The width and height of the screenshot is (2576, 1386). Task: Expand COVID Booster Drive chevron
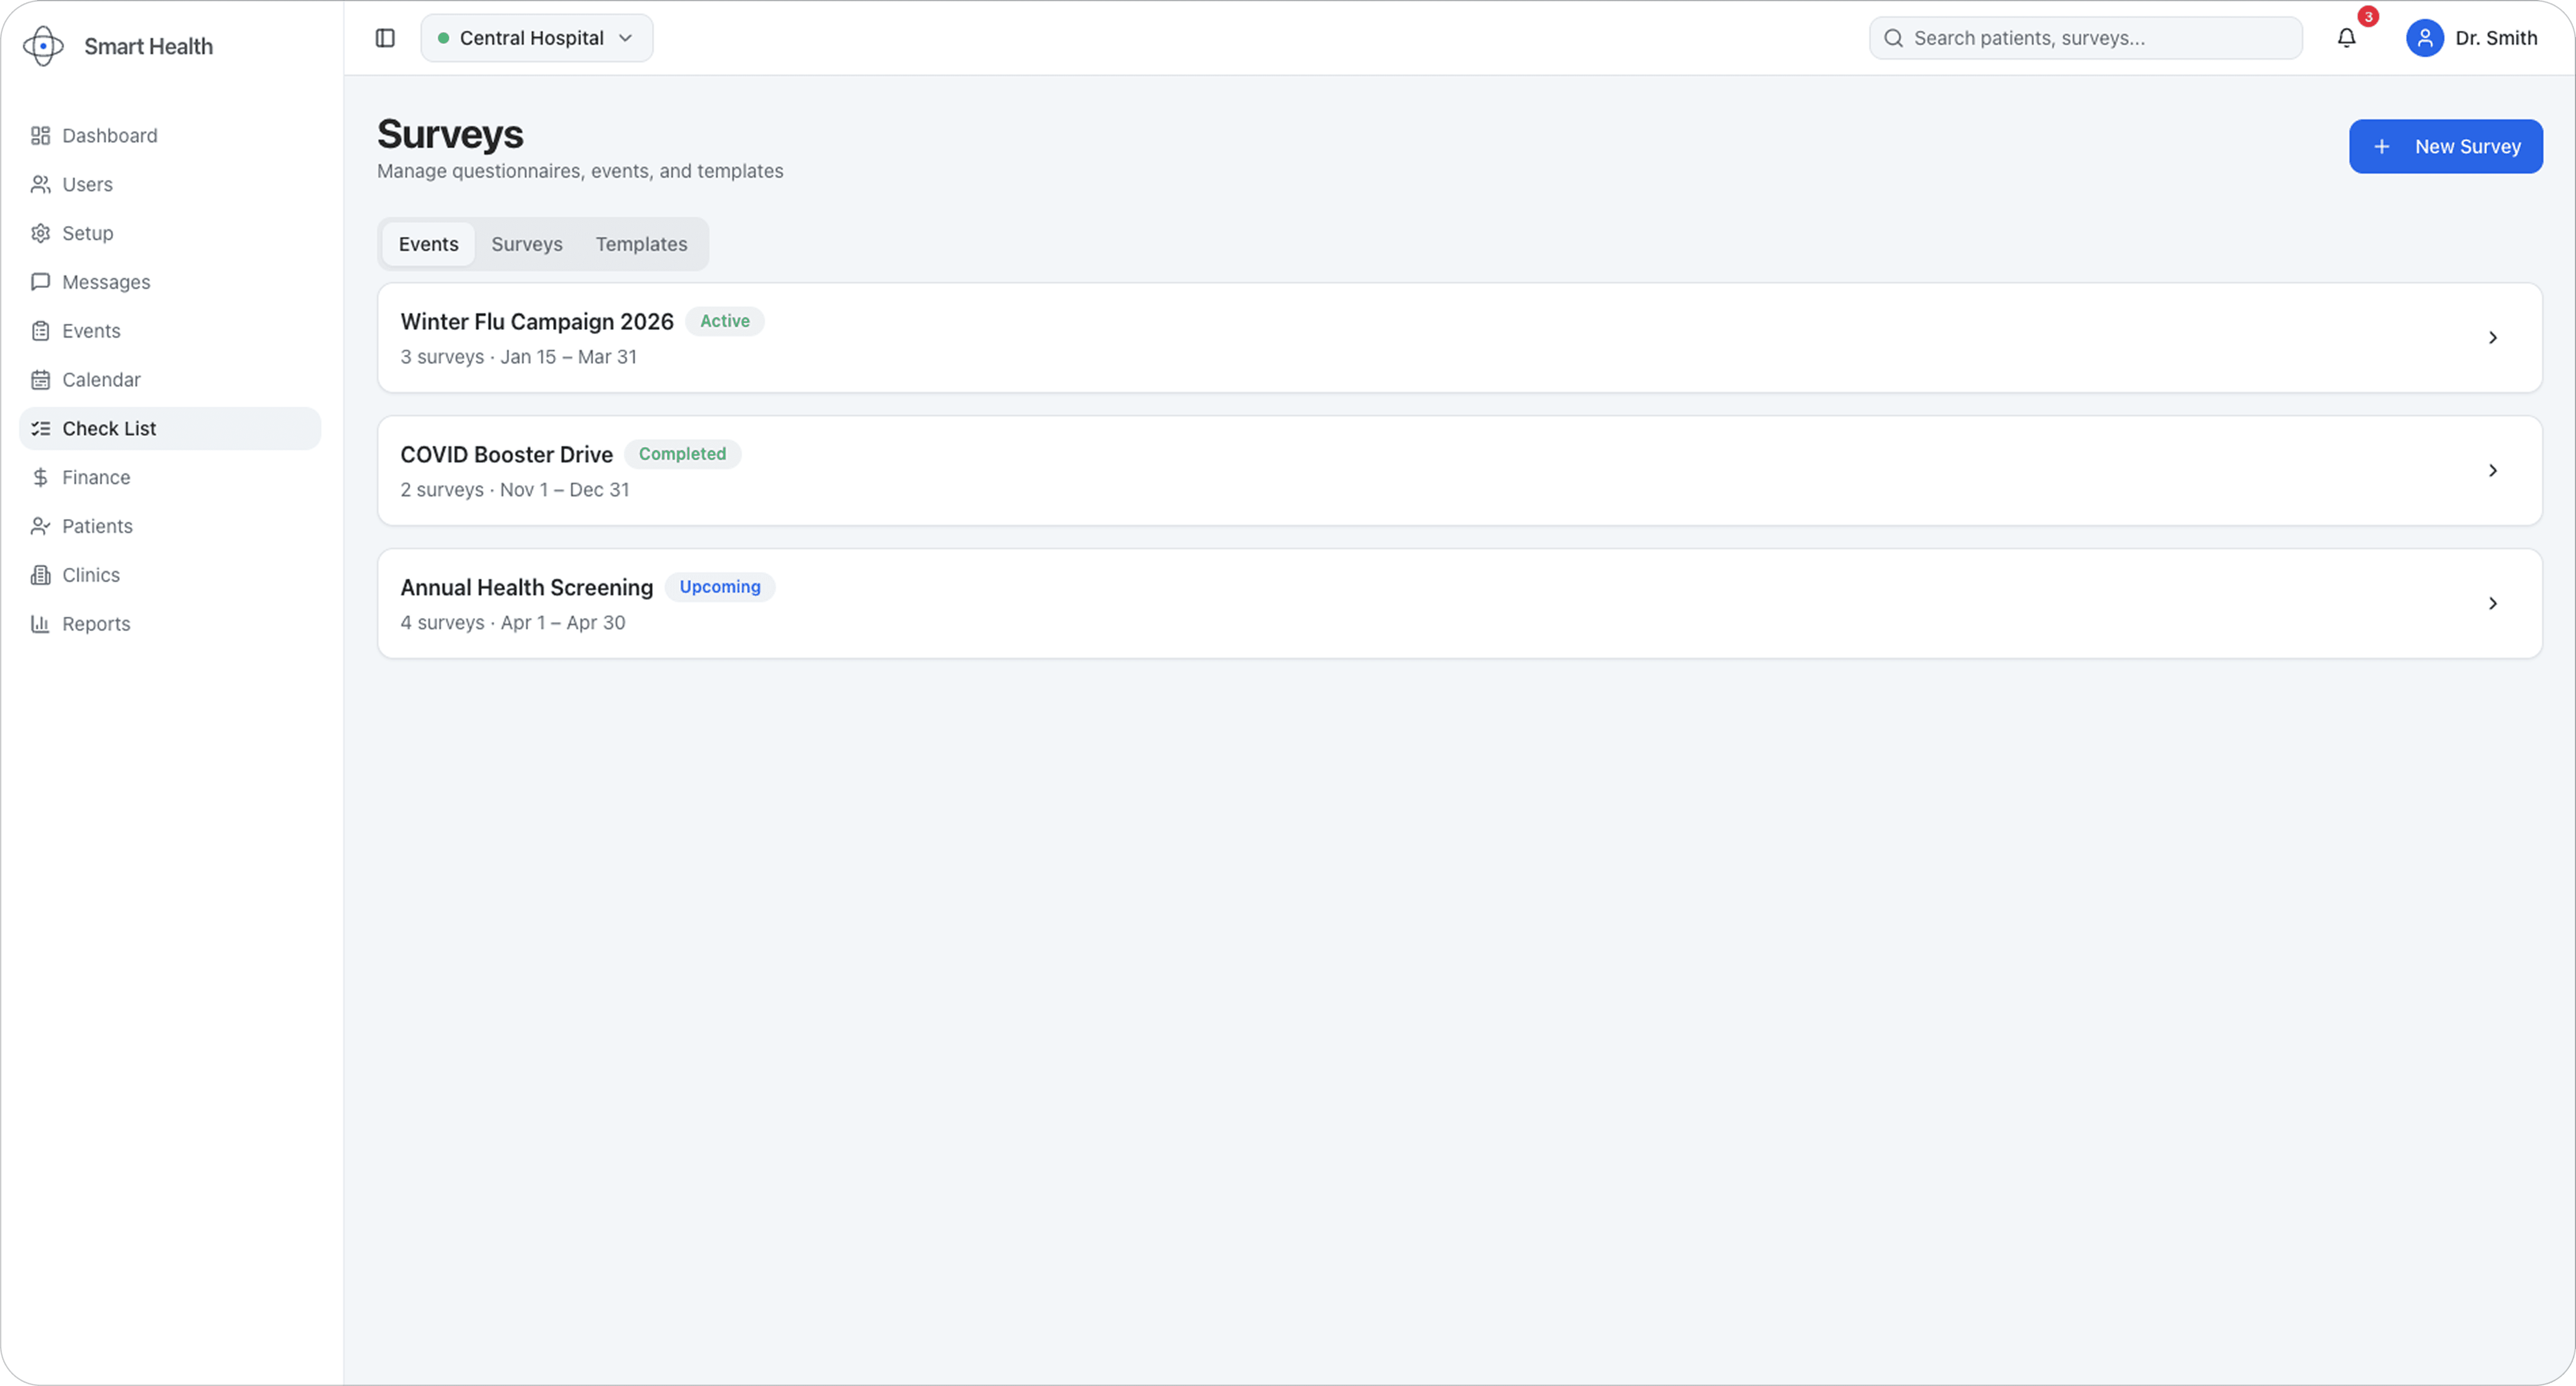(2492, 471)
